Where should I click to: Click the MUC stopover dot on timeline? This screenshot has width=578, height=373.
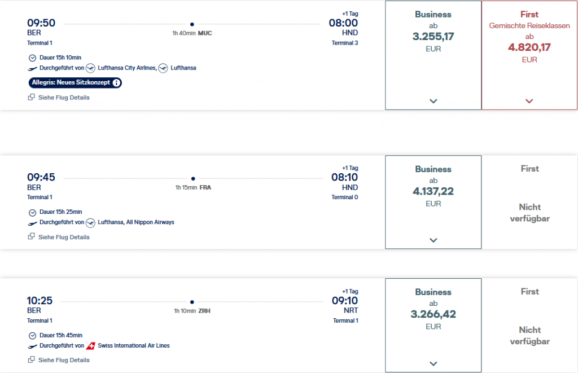coord(192,24)
